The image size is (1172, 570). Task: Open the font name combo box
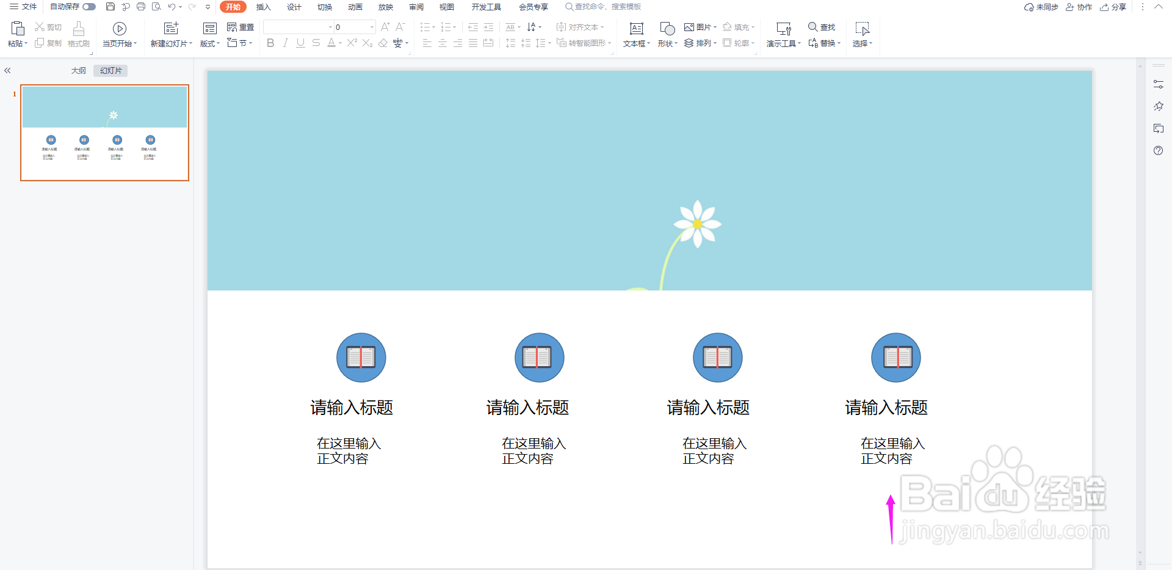[x=298, y=27]
